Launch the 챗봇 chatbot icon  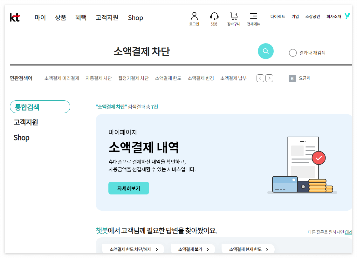(x=214, y=18)
